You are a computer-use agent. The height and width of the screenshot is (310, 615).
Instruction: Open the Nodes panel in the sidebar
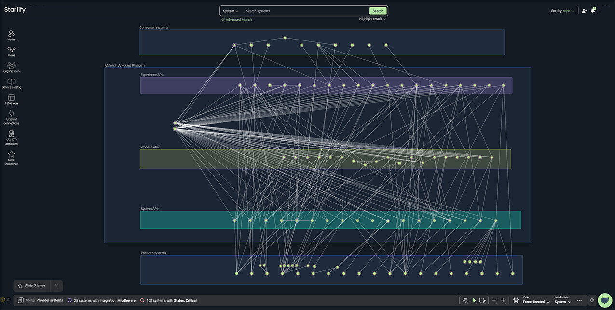[x=12, y=36]
